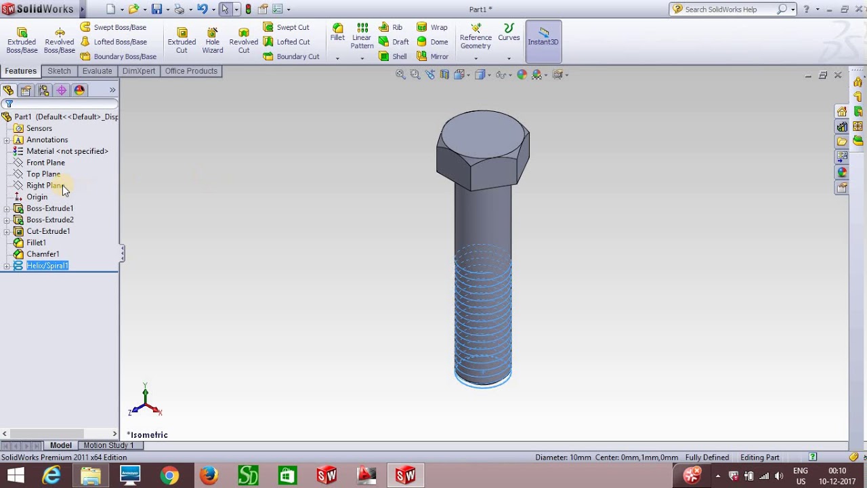Image resolution: width=867 pixels, height=488 pixels.
Task: Choose Lofted Boss/Base feature
Action: pyautogui.click(x=113, y=42)
